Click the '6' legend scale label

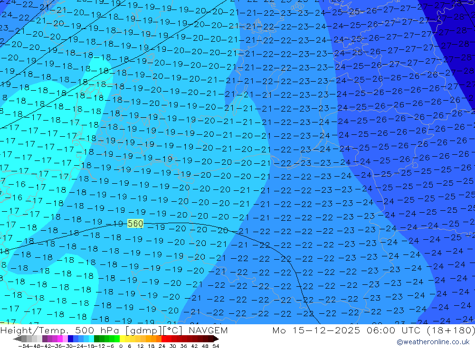coord(129,346)
